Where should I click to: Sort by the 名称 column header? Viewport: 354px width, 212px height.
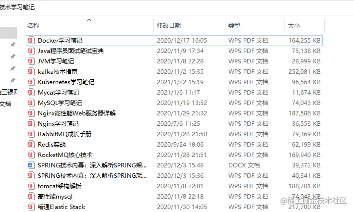(x=33, y=25)
